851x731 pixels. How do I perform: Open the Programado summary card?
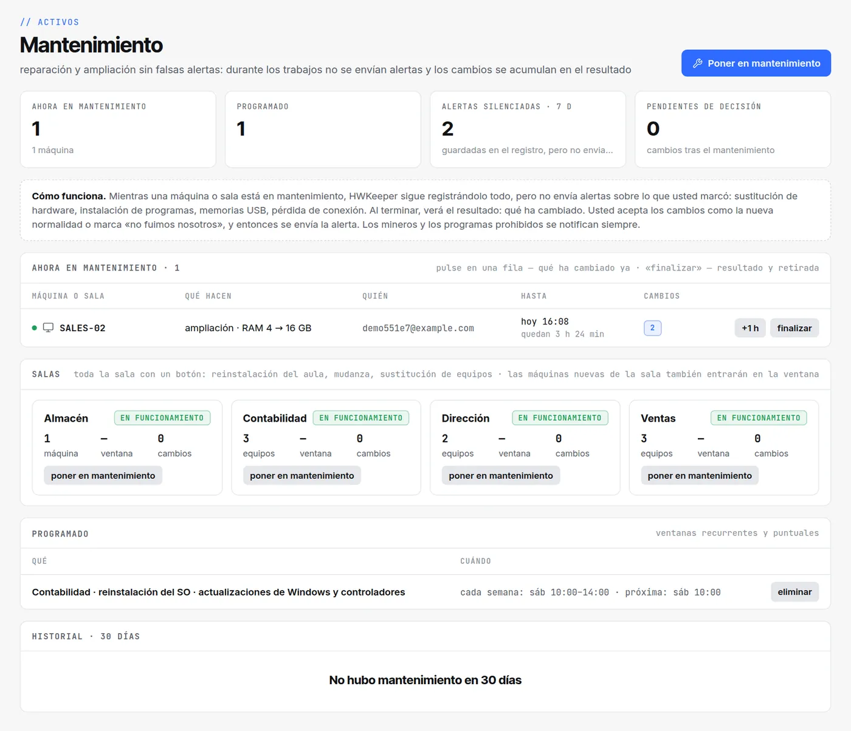(x=323, y=129)
